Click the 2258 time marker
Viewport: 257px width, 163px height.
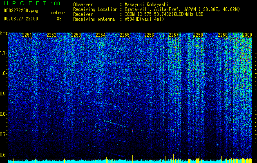pyautogui.click(x=198, y=35)
